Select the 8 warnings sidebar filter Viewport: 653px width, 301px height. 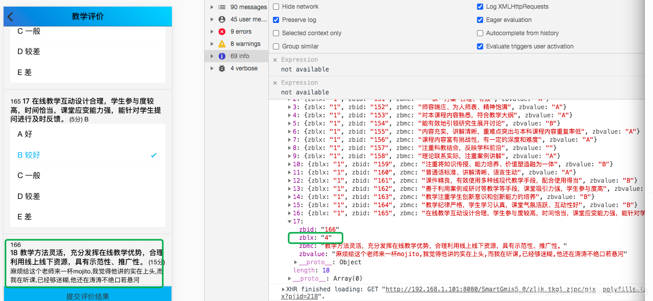(236, 44)
